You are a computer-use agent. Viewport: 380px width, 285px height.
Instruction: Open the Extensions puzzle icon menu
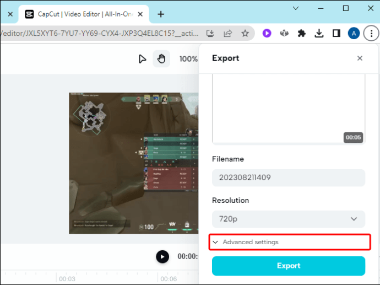[x=301, y=33]
